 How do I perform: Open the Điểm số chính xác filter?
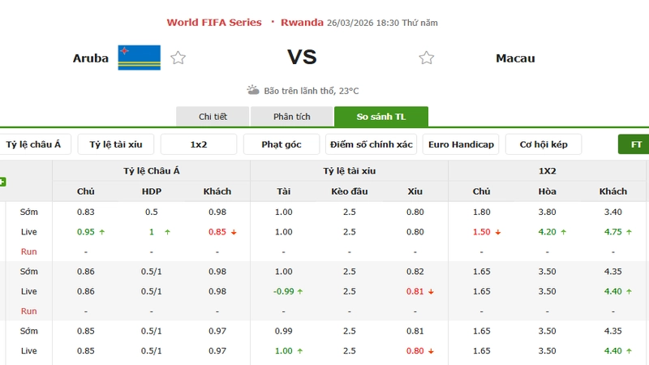(x=371, y=144)
